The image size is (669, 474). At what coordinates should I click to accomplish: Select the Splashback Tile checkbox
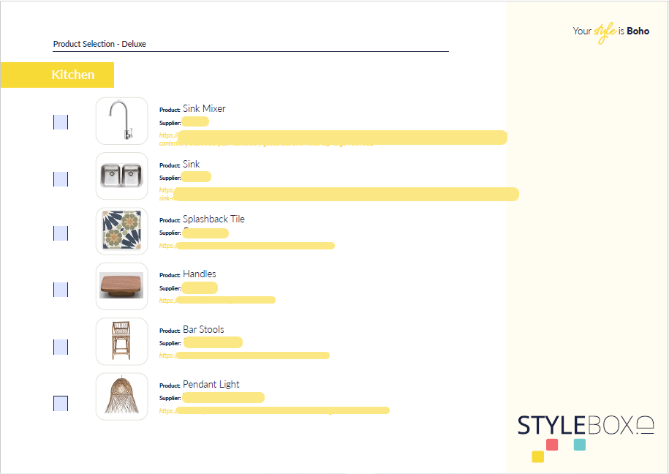(x=61, y=233)
